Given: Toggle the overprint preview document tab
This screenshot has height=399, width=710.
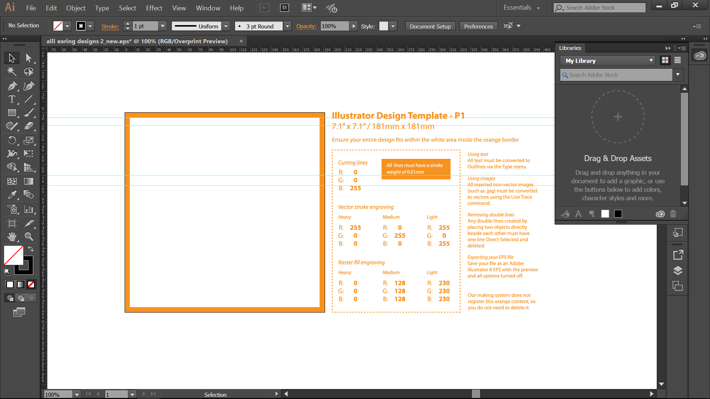Looking at the screenshot, I should click(141, 41).
